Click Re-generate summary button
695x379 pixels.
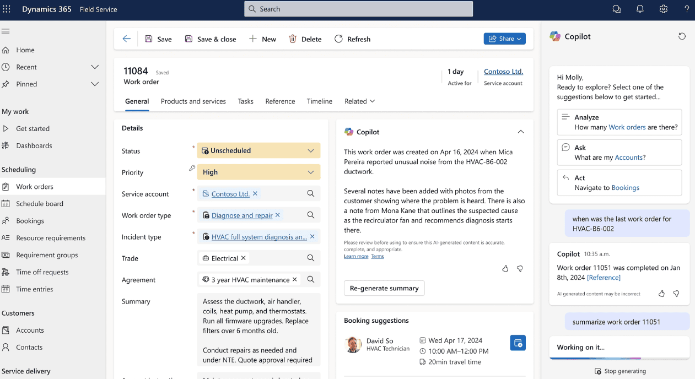384,288
